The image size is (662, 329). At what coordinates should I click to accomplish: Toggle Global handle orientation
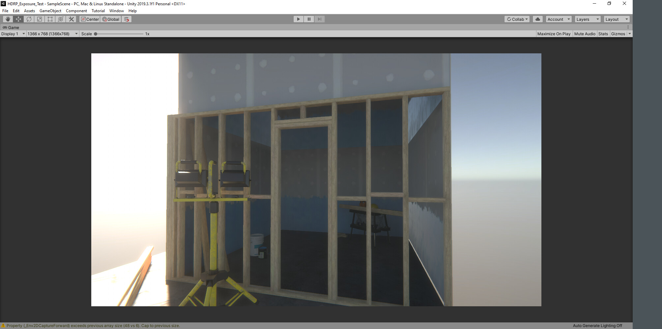tap(110, 19)
